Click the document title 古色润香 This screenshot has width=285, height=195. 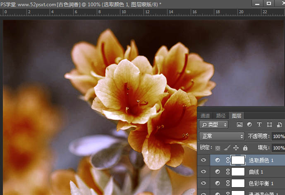(69, 5)
